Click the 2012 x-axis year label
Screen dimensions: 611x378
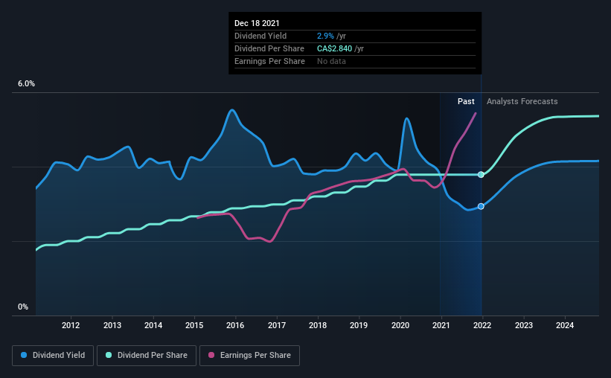71,325
